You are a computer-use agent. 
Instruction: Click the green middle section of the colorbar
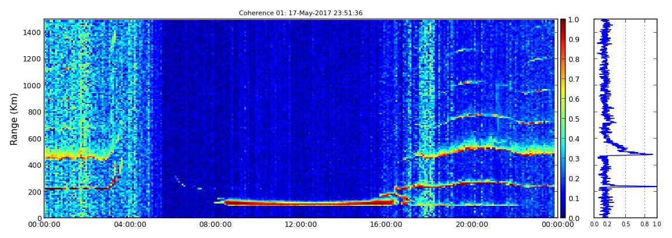(x=563, y=118)
